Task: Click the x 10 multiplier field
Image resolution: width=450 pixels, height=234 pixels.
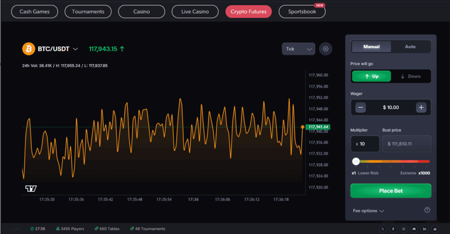Action: [x=365, y=144]
